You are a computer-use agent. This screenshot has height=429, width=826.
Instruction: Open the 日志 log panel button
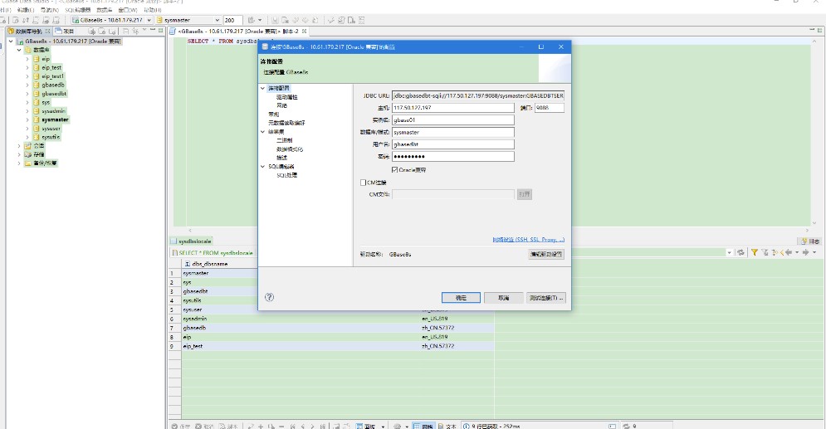pos(810,241)
